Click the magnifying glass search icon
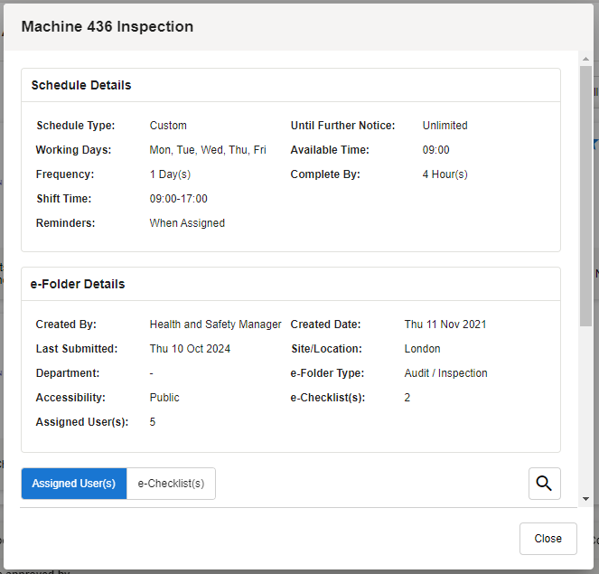This screenshot has height=574, width=599. click(x=544, y=484)
